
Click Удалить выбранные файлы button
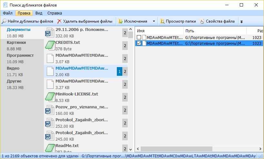coord(85,21)
